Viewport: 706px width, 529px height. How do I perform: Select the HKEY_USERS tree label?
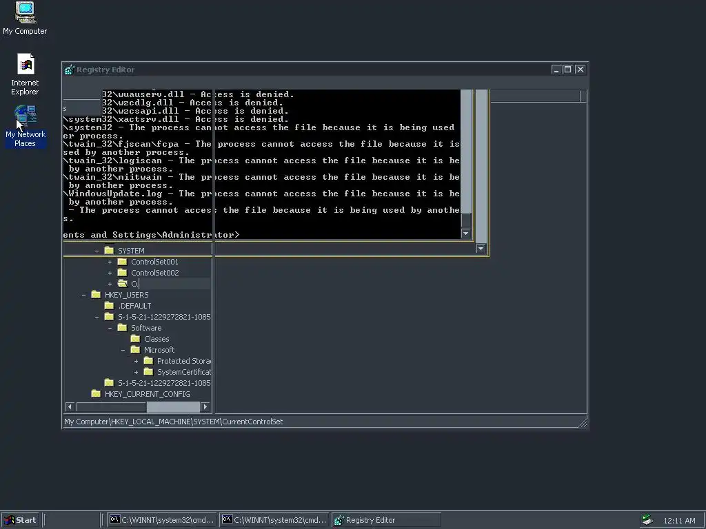click(127, 295)
